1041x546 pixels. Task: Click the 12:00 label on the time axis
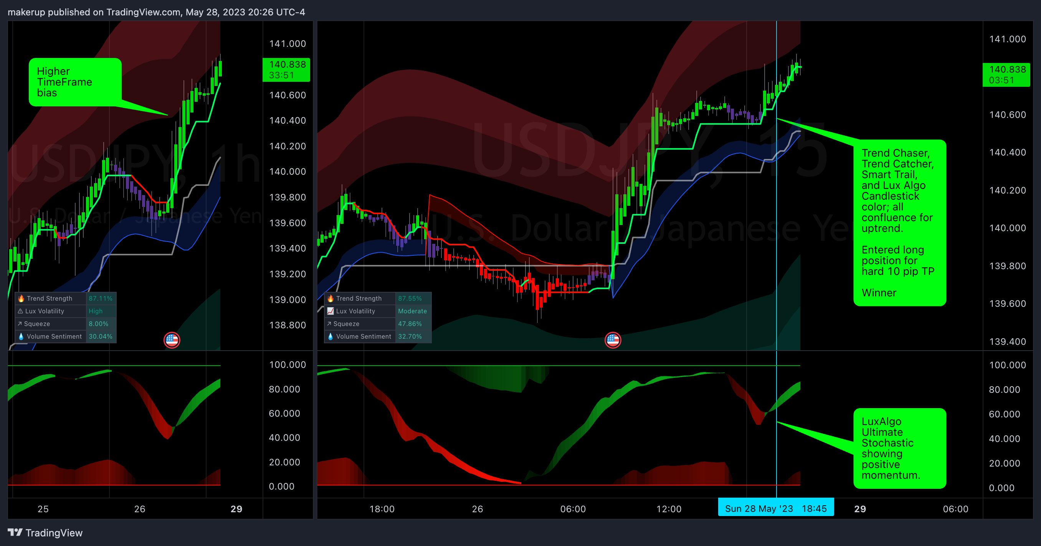click(x=669, y=509)
